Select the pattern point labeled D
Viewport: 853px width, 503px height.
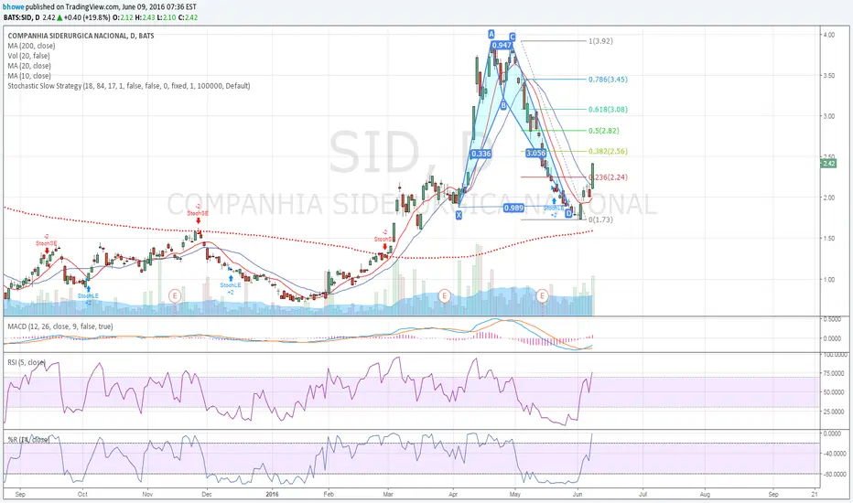pos(568,213)
